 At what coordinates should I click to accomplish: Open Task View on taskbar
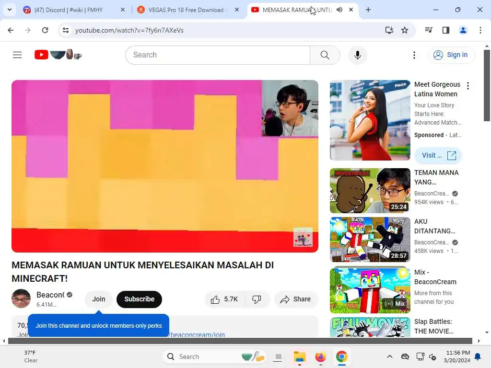pyautogui.click(x=278, y=356)
